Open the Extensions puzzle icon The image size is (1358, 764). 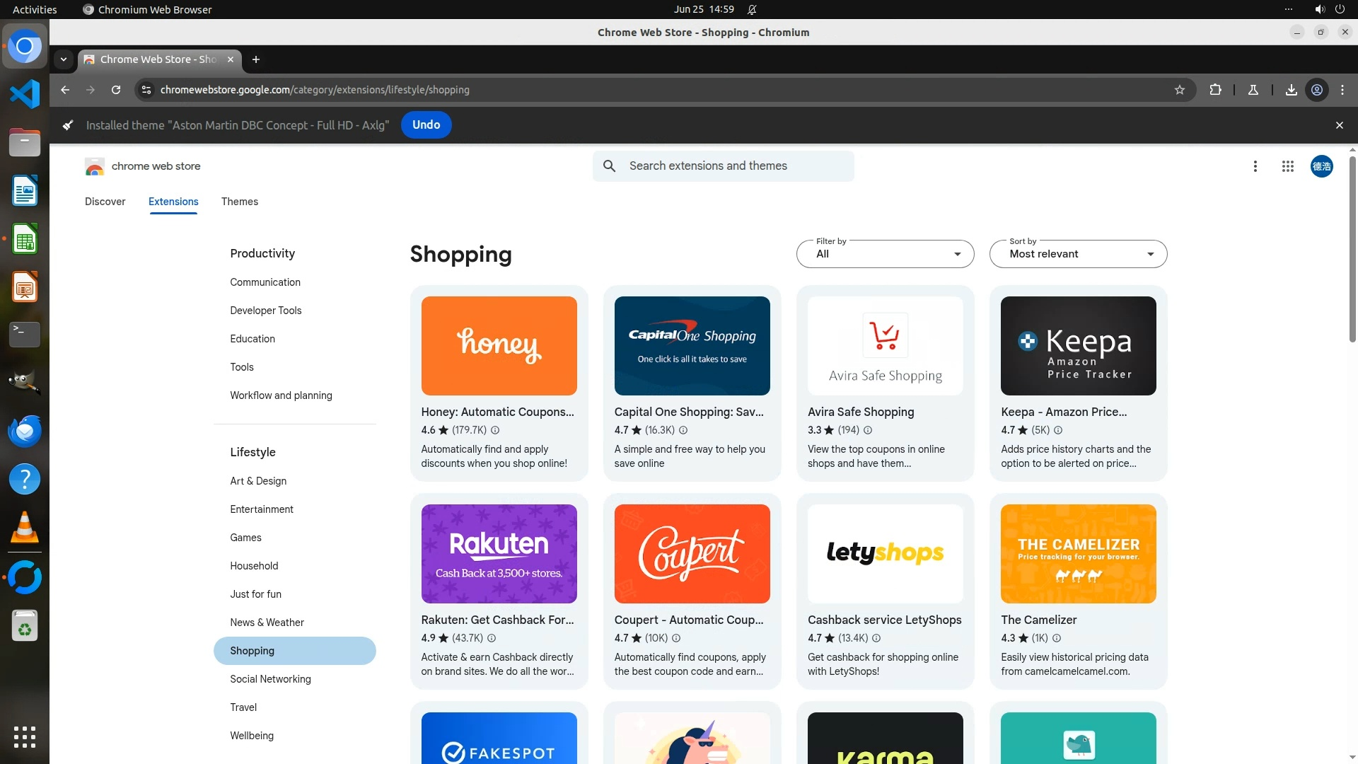coord(1215,90)
